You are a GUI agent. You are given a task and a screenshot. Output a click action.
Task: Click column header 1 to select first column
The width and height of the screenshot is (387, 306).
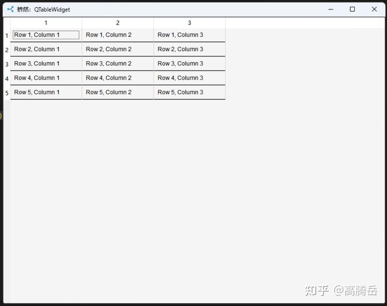pyautogui.click(x=46, y=23)
